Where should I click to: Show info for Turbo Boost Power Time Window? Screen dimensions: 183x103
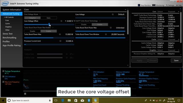[x=106, y=34]
